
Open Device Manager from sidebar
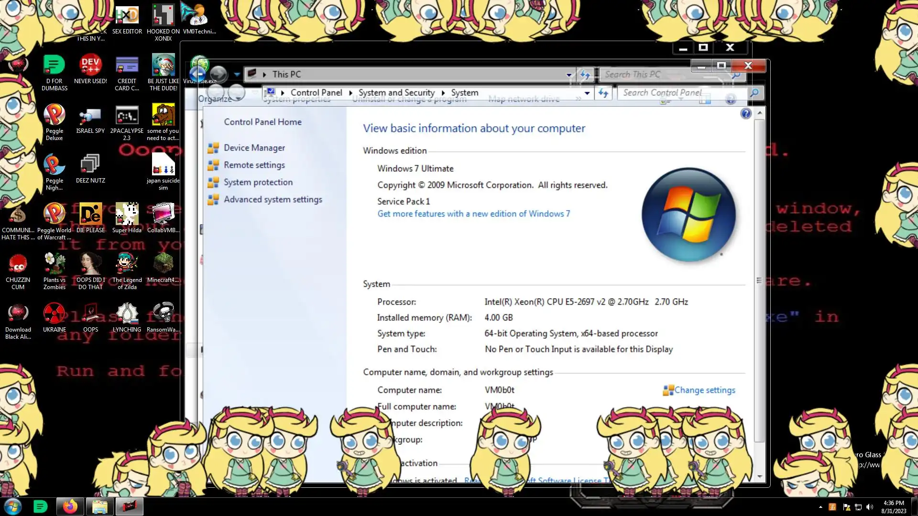tap(254, 148)
